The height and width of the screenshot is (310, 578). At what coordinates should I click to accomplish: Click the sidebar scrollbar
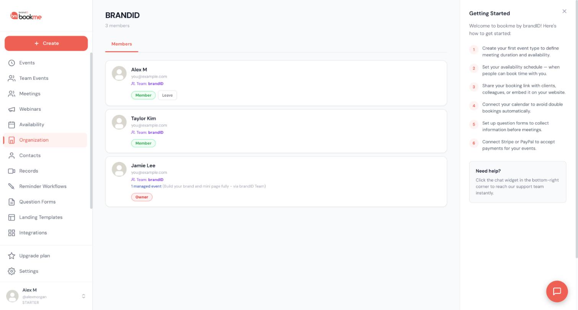pos(91,131)
